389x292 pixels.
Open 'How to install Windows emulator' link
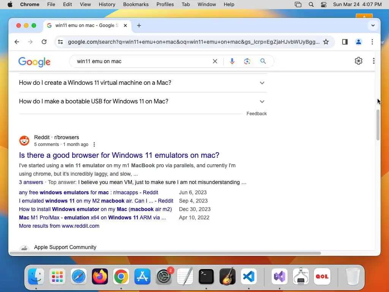(x=95, y=209)
